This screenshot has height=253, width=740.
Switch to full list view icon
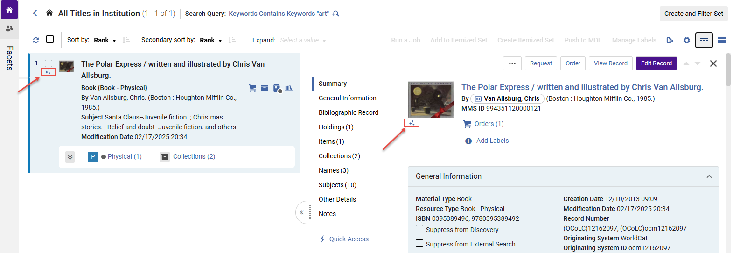722,40
